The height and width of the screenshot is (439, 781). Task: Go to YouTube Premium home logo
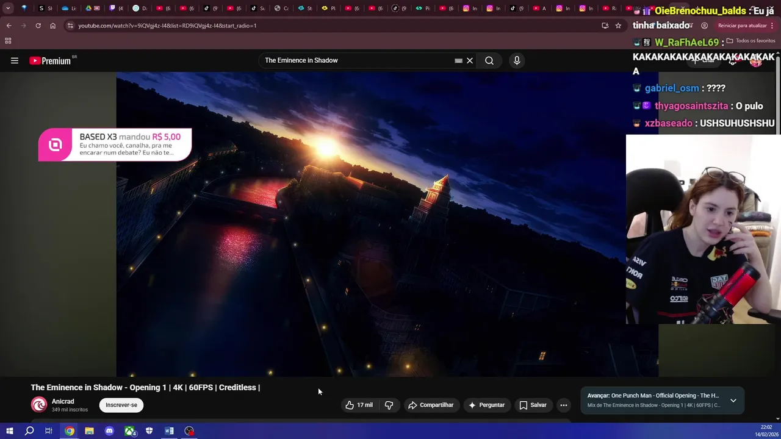click(51, 60)
